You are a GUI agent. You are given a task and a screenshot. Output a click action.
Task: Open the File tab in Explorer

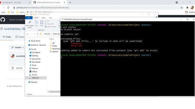[x=29, y=18]
